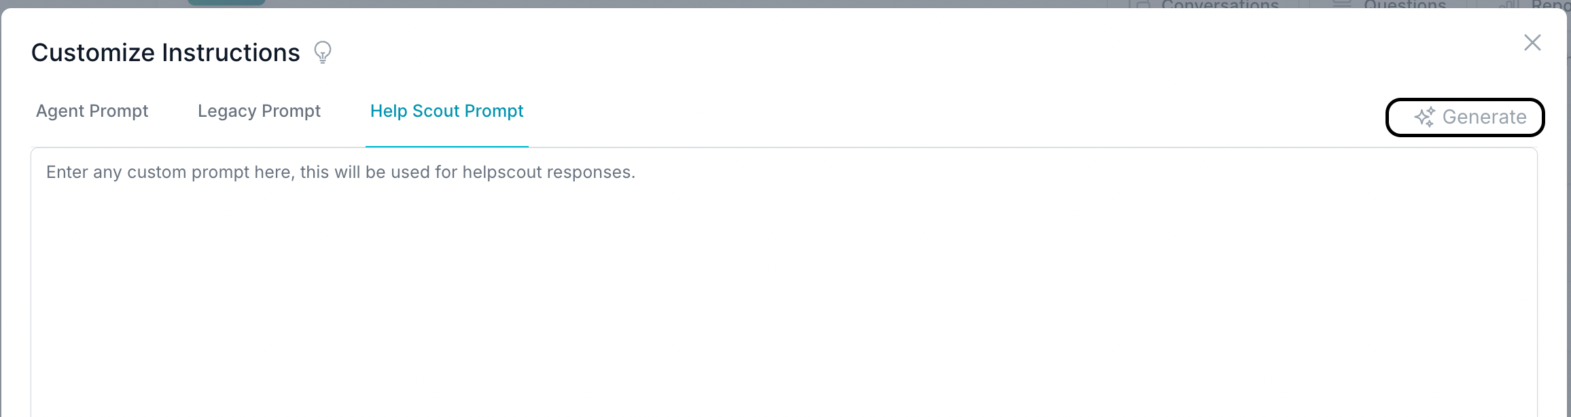Click the lightbulb tips icon beside the title
This screenshot has width=1571, height=417.
tap(323, 52)
